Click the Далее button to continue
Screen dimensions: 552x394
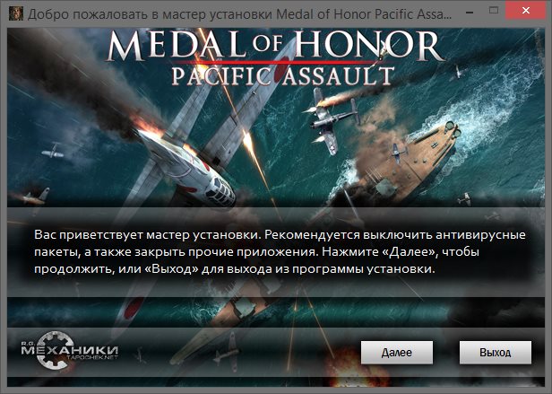tap(397, 352)
